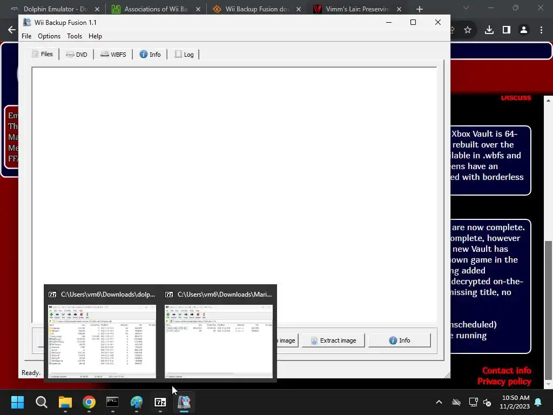Viewport: 553px width, 415px height.
Task: Switch to the Info tab
Action: pos(150,55)
